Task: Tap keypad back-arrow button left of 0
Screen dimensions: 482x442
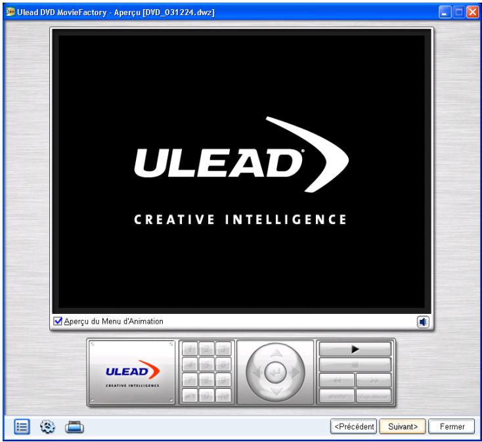Action: click(190, 395)
